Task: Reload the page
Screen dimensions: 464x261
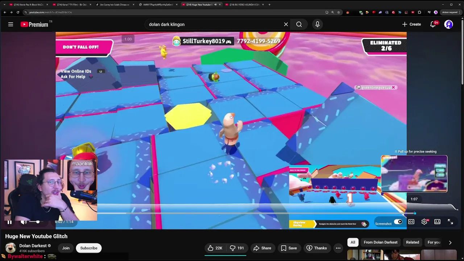Action: click(x=18, y=12)
